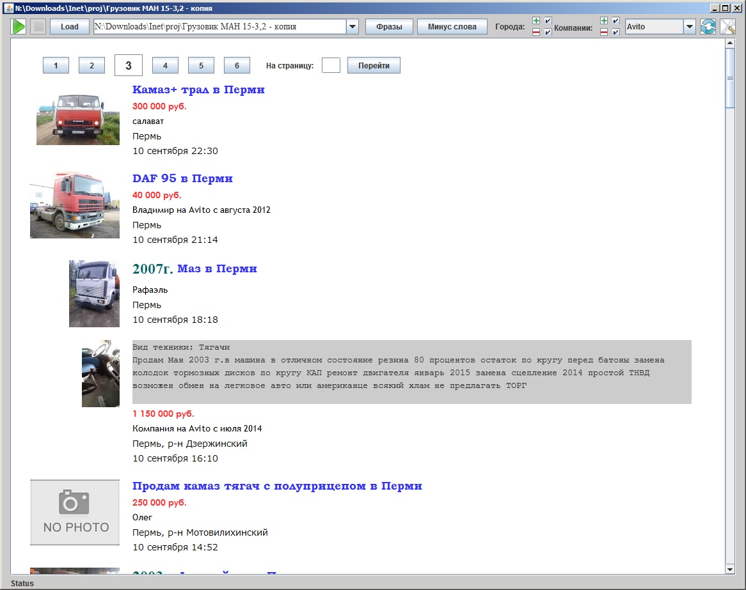Click the location Пермь, р-н Мотовилихинский
Image resolution: width=746 pixels, height=590 pixels.
tap(200, 532)
